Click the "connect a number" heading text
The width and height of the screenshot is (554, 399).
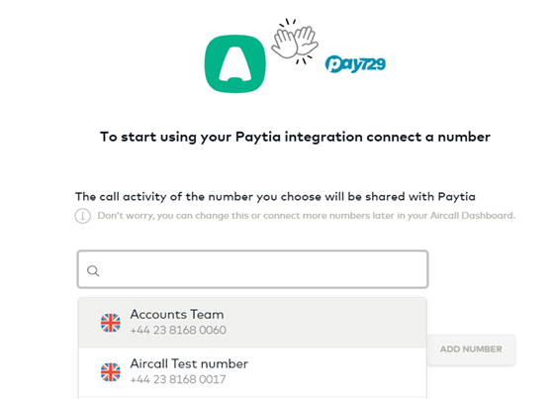click(428, 137)
